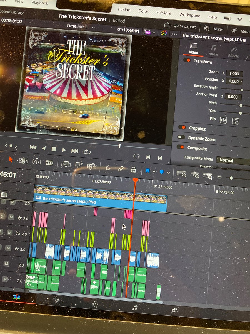Click the Quick Export button

click(180, 26)
